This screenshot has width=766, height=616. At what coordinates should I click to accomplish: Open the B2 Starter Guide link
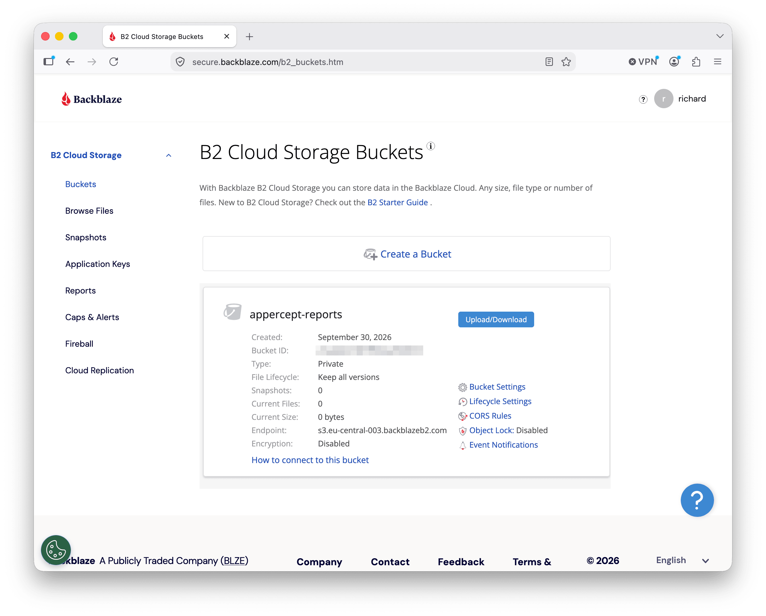tap(398, 203)
